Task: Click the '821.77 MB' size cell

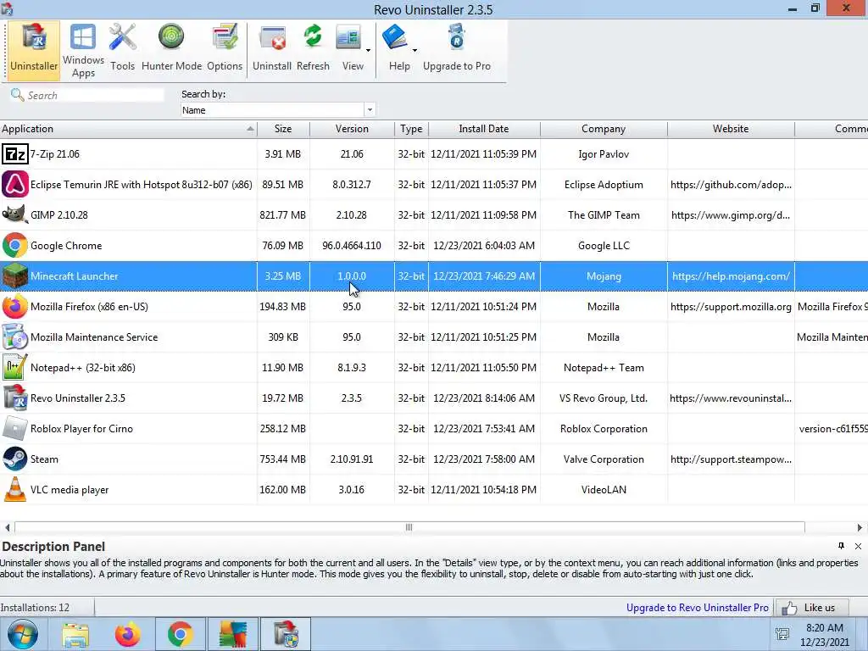Action: coord(283,214)
